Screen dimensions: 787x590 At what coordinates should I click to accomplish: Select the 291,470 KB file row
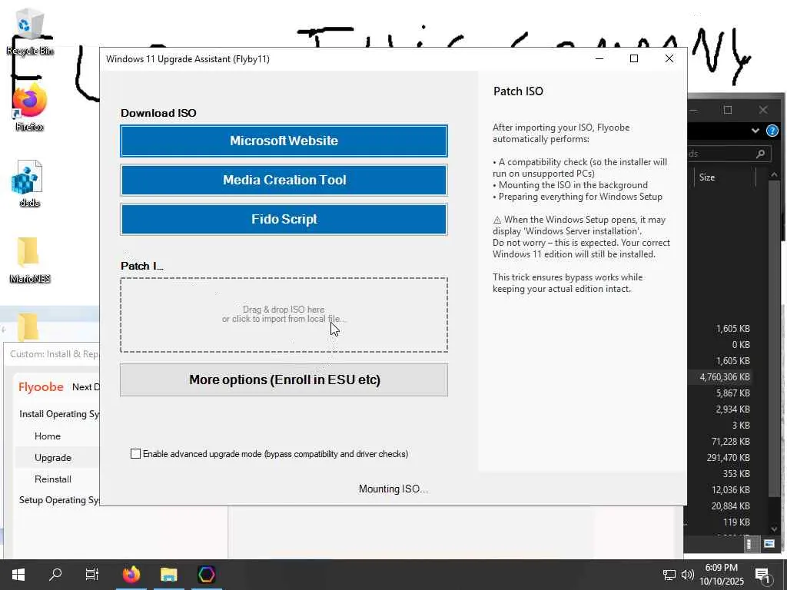[x=719, y=458]
